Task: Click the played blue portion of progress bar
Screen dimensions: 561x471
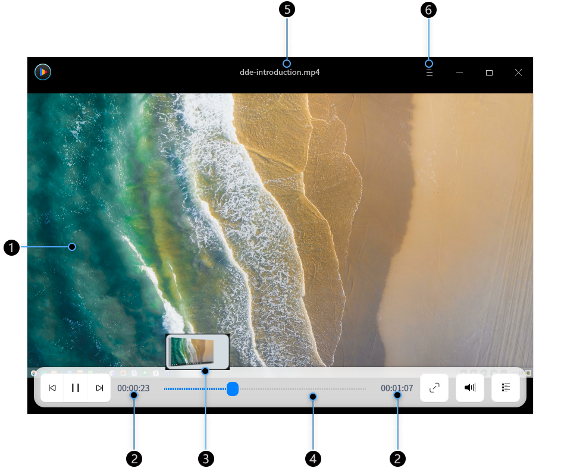Action: point(195,389)
